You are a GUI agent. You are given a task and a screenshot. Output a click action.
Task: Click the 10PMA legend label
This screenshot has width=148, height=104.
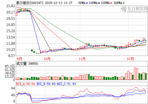(x=93, y=3)
